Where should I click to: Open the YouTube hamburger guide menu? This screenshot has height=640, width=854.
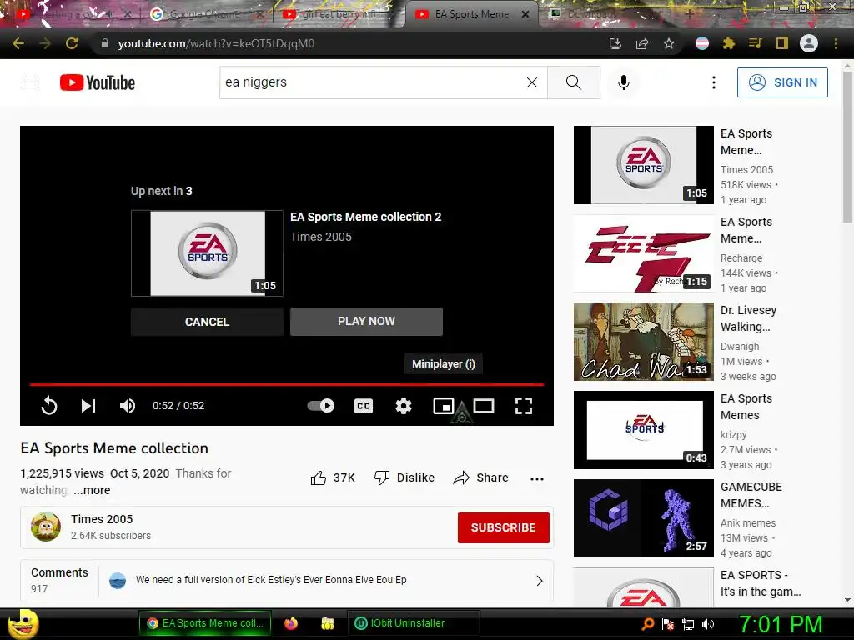[30, 82]
